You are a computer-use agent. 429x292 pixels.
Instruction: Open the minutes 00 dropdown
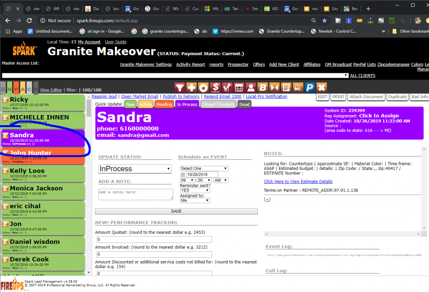click(204, 180)
